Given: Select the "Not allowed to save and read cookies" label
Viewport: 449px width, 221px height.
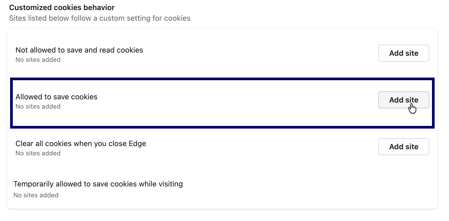Looking at the screenshot, I should [x=79, y=50].
